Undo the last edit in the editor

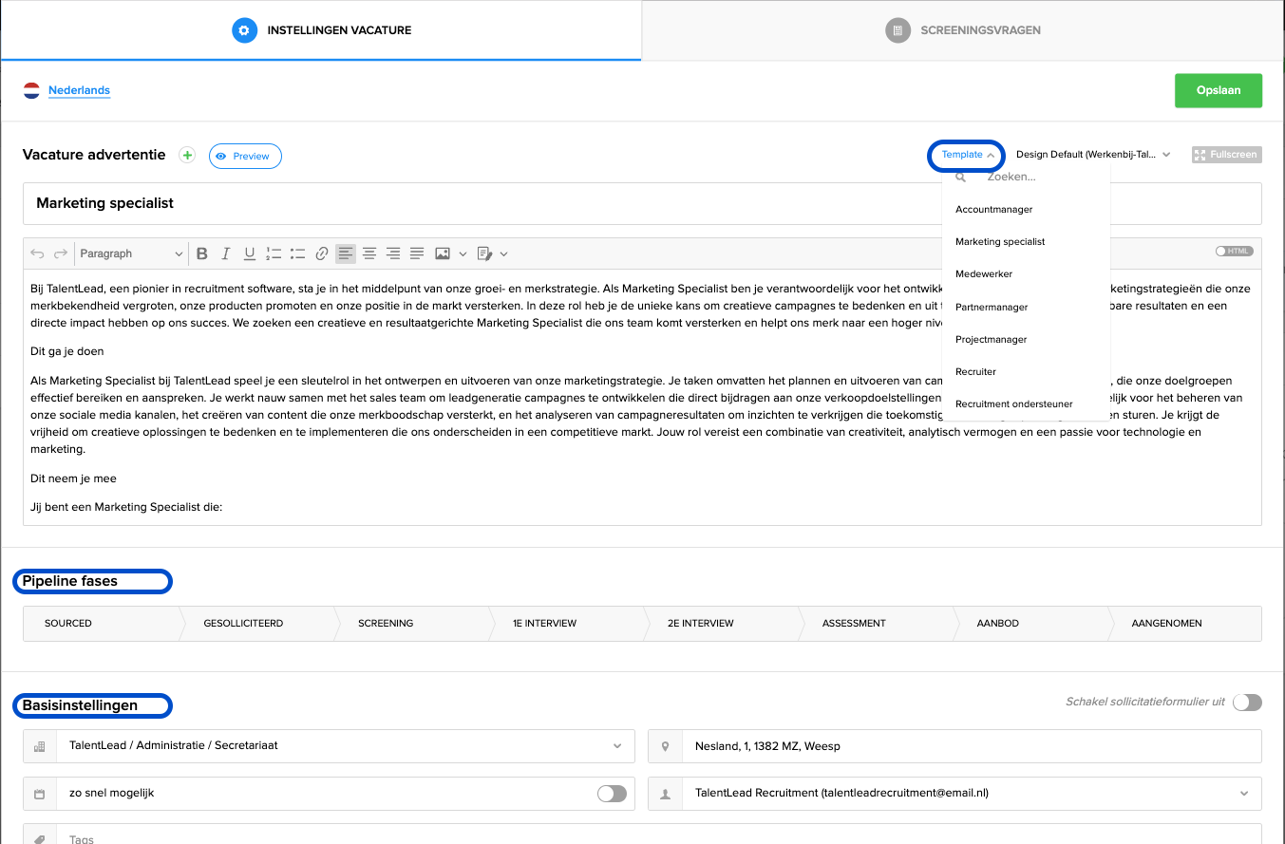pos(37,253)
